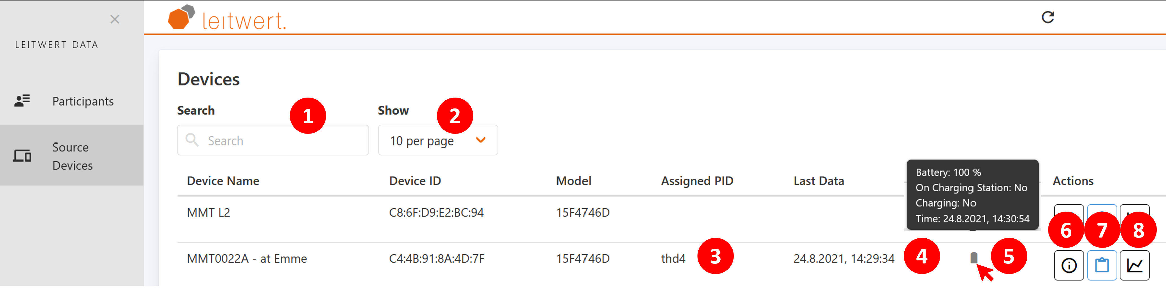Sort by the Last Data column header
Image resolution: width=1166 pixels, height=288 pixels.
pyautogui.click(x=818, y=181)
